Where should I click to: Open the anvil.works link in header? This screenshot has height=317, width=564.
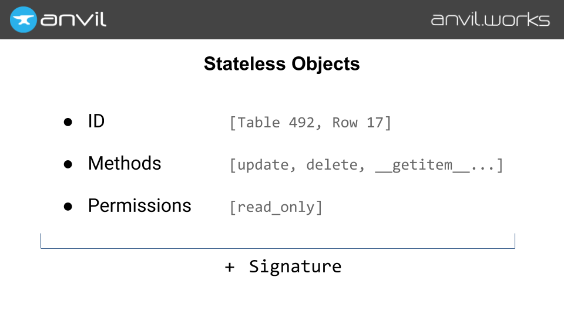click(x=490, y=19)
